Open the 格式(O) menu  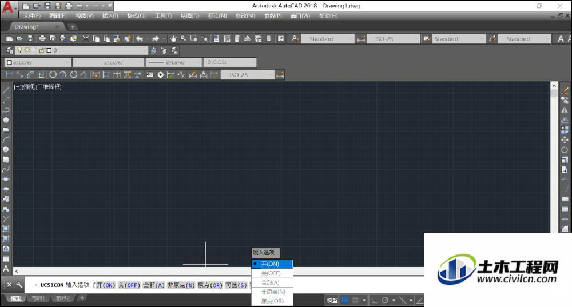pyautogui.click(x=137, y=15)
